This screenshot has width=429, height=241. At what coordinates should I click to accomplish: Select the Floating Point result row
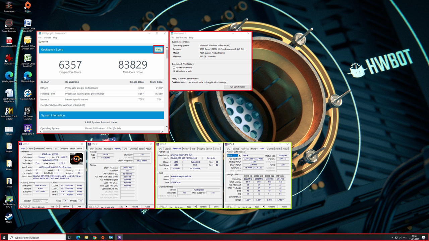click(101, 94)
